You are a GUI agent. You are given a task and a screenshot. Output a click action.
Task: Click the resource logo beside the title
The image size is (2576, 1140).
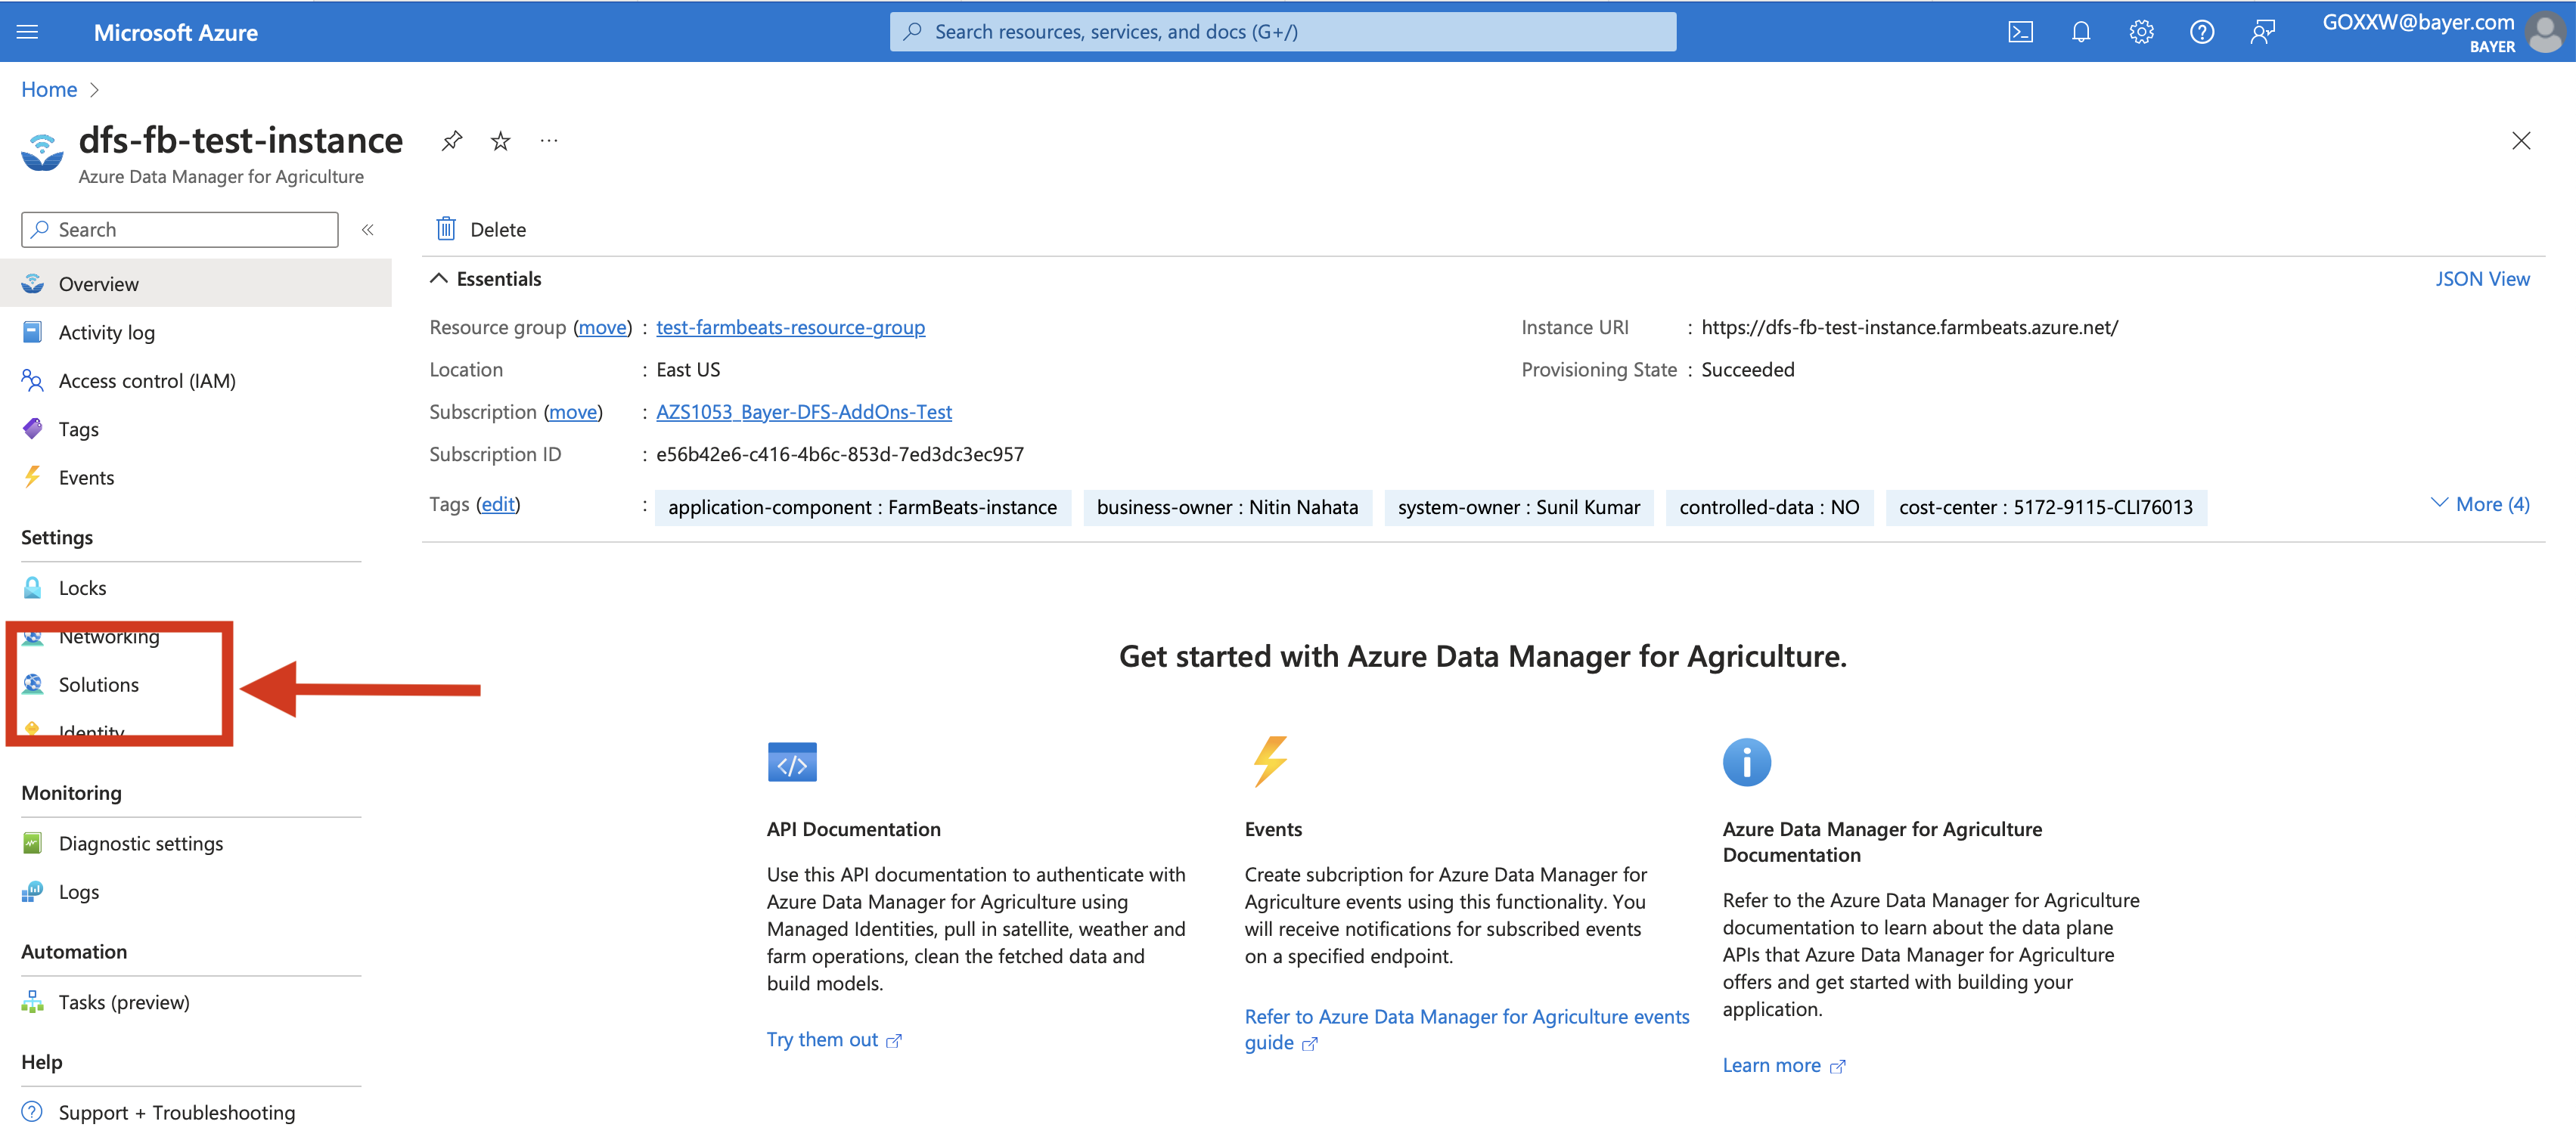(x=42, y=153)
